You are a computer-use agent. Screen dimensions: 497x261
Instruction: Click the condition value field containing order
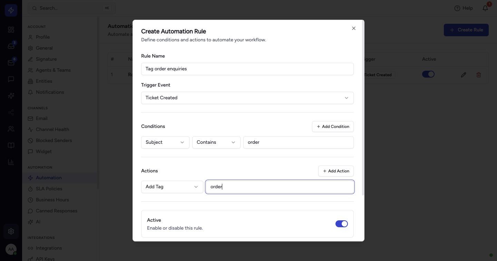[299, 142]
